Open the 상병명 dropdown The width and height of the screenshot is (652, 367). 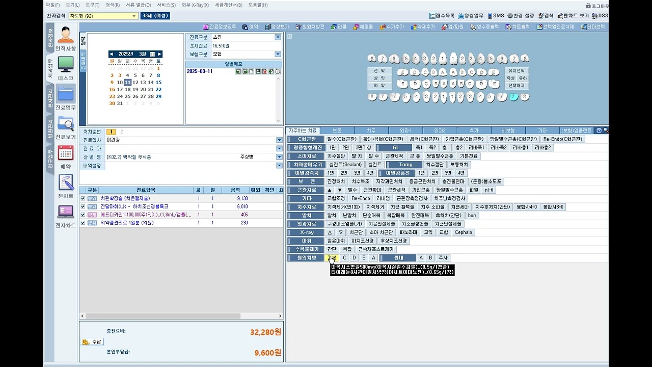pos(279,157)
